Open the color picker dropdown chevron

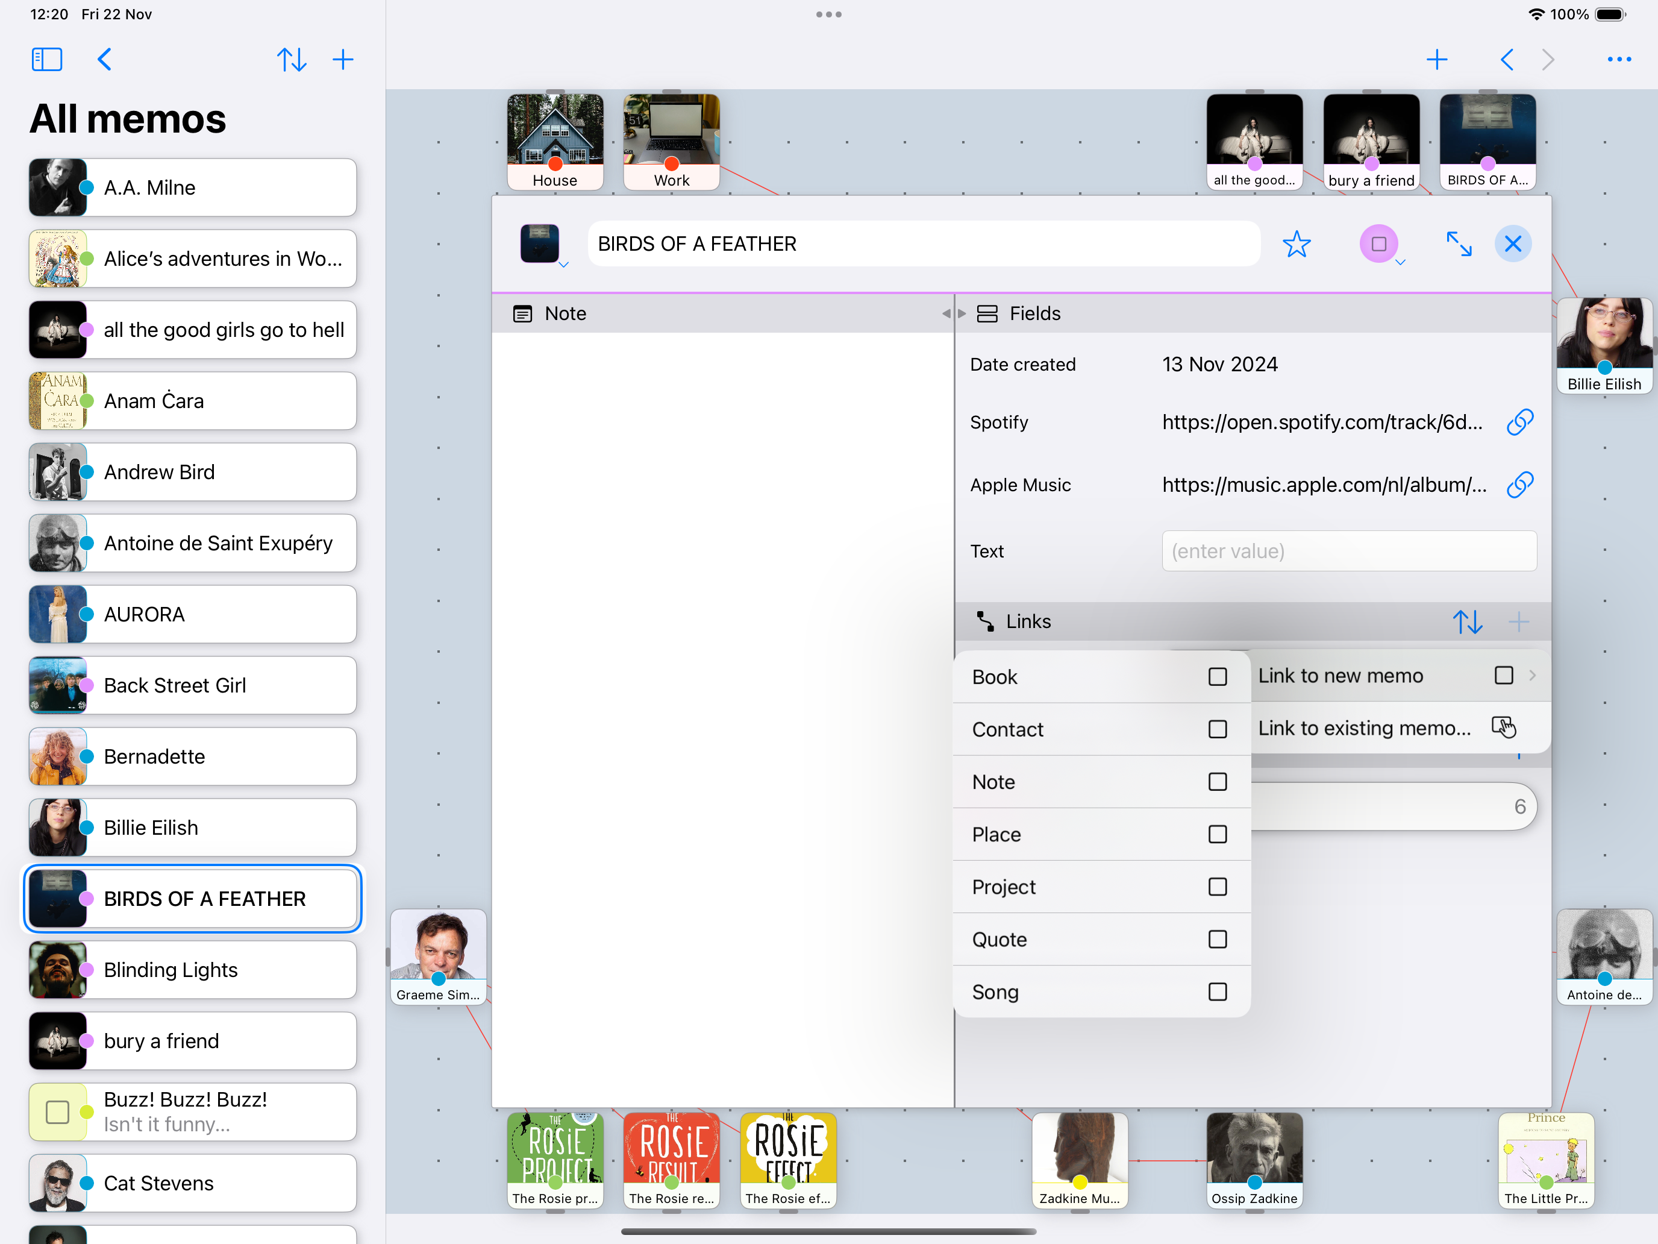[1399, 262]
